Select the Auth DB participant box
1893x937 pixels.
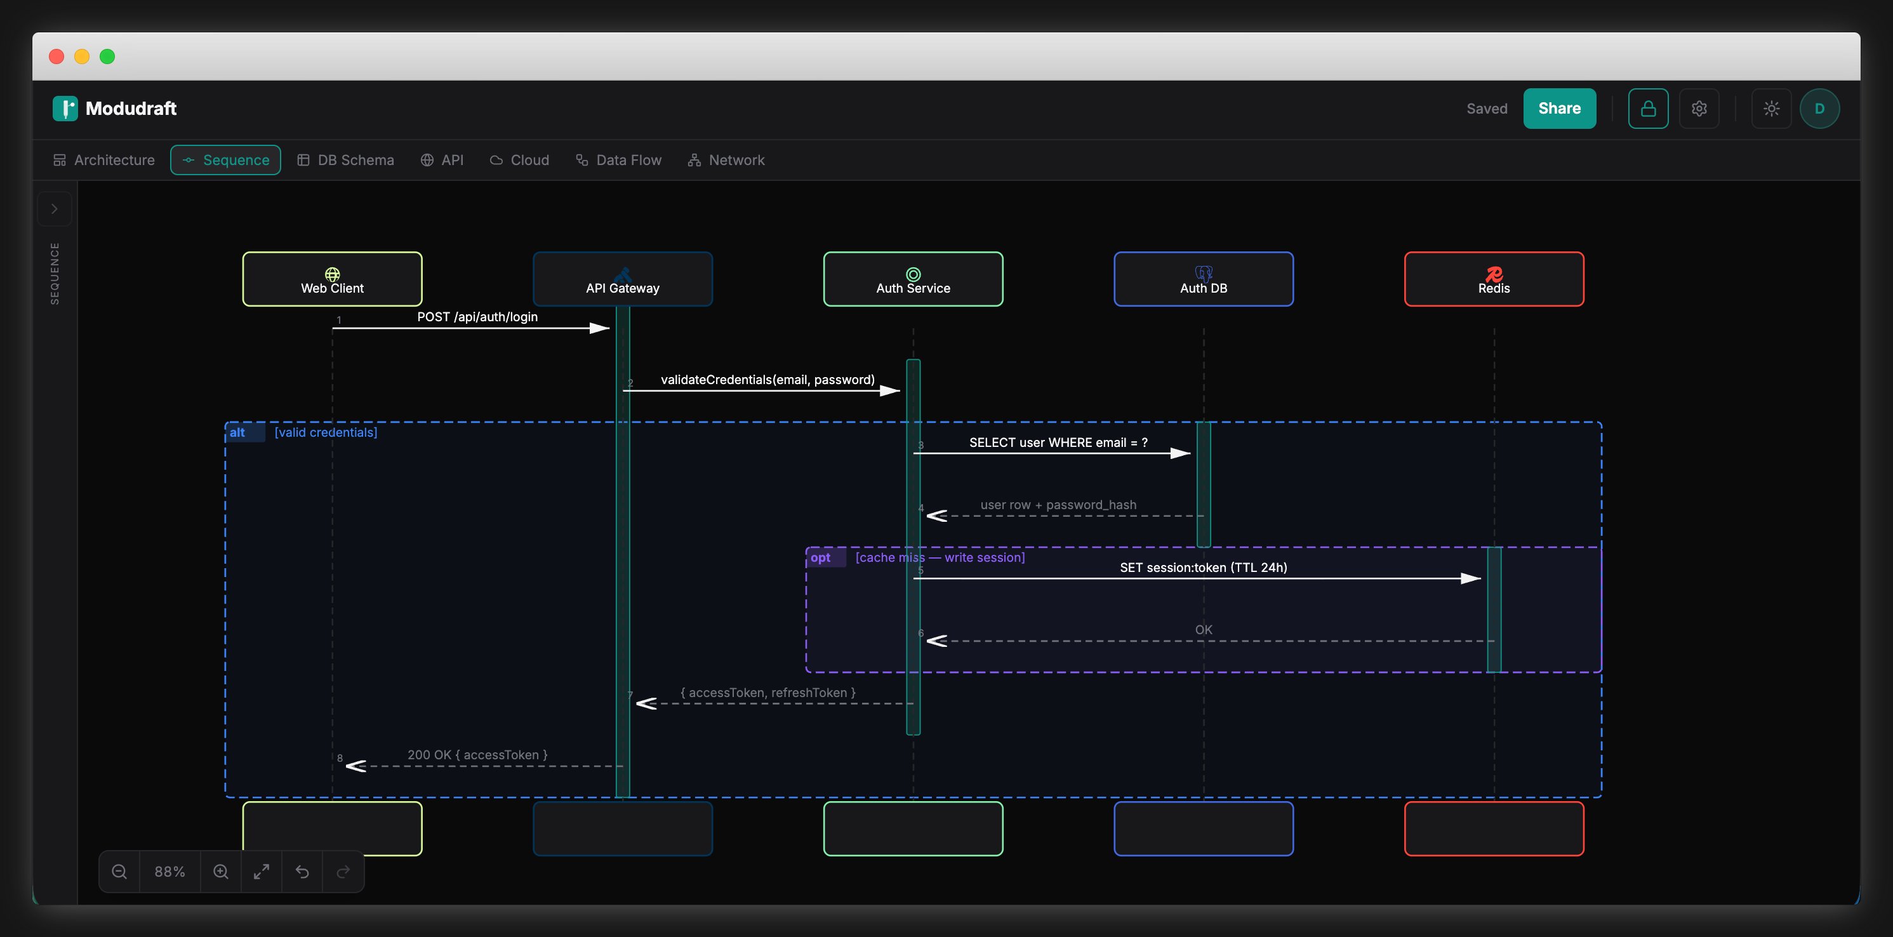tap(1203, 279)
